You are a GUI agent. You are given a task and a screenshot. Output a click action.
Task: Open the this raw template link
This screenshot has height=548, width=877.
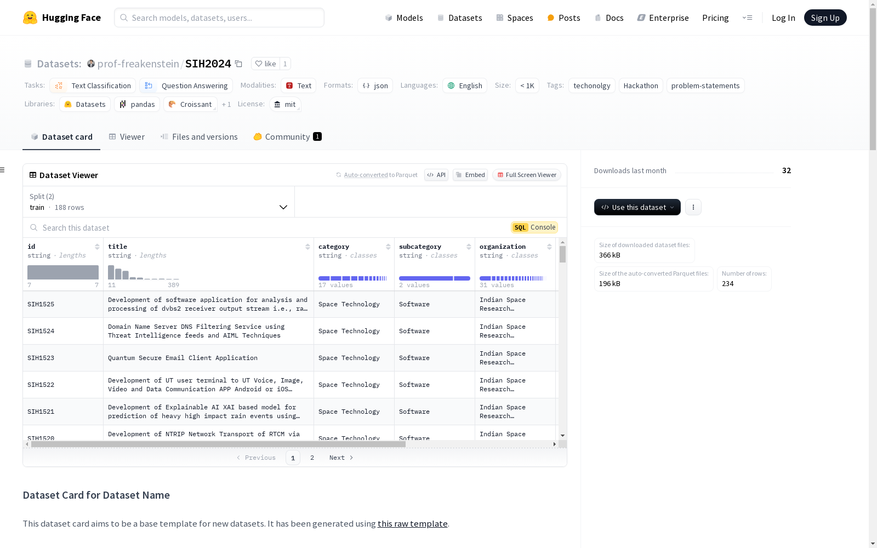(x=413, y=523)
